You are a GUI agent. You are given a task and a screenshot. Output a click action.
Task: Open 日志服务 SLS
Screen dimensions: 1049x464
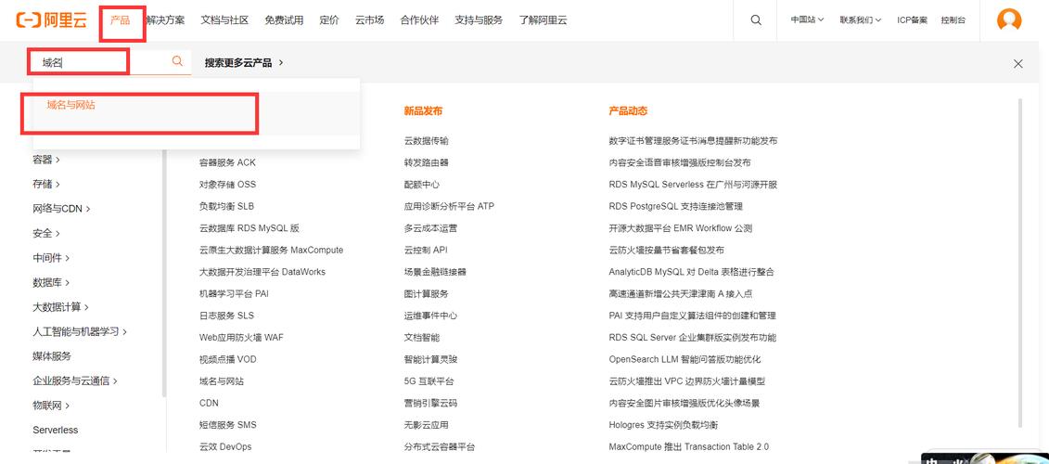(x=226, y=316)
